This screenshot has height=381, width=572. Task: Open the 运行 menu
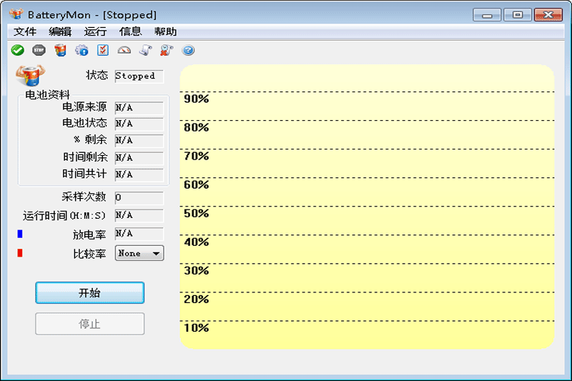pyautogui.click(x=95, y=31)
